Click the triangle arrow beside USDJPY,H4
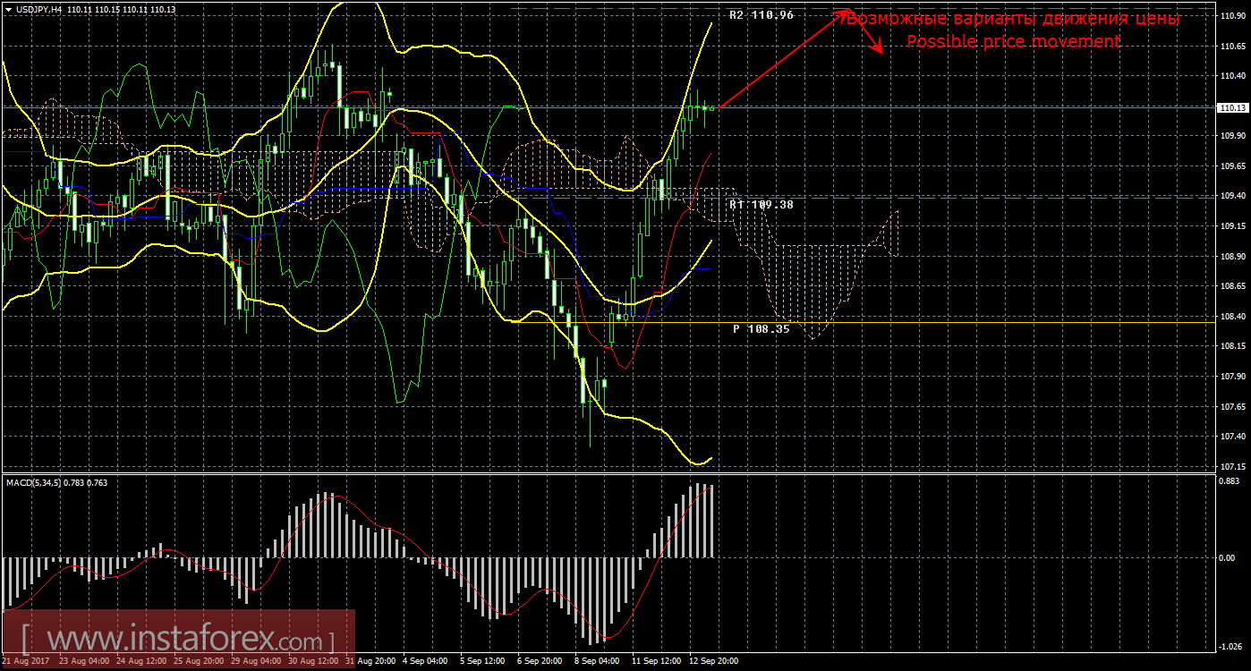The image size is (1251, 671). 8,9
